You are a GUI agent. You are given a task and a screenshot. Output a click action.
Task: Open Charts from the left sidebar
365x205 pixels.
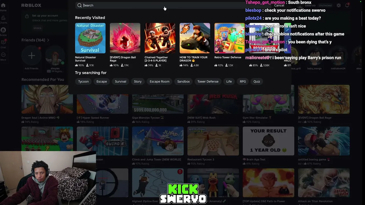[x=3, y=20]
